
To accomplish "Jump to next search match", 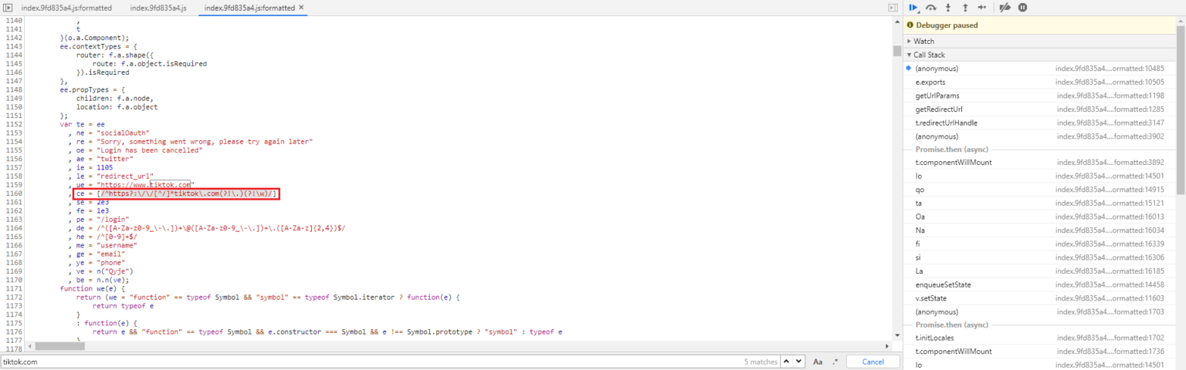I will tap(799, 362).
